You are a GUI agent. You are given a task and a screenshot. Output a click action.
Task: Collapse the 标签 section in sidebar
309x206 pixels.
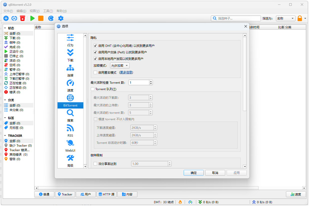[x=5, y=118]
